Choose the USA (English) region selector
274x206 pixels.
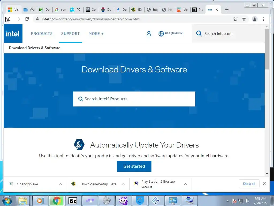pyautogui.click(x=171, y=34)
